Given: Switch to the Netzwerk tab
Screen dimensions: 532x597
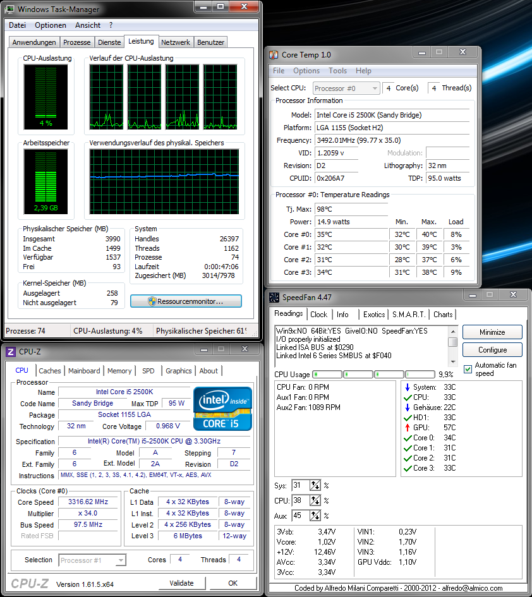Looking at the screenshot, I should coord(176,42).
